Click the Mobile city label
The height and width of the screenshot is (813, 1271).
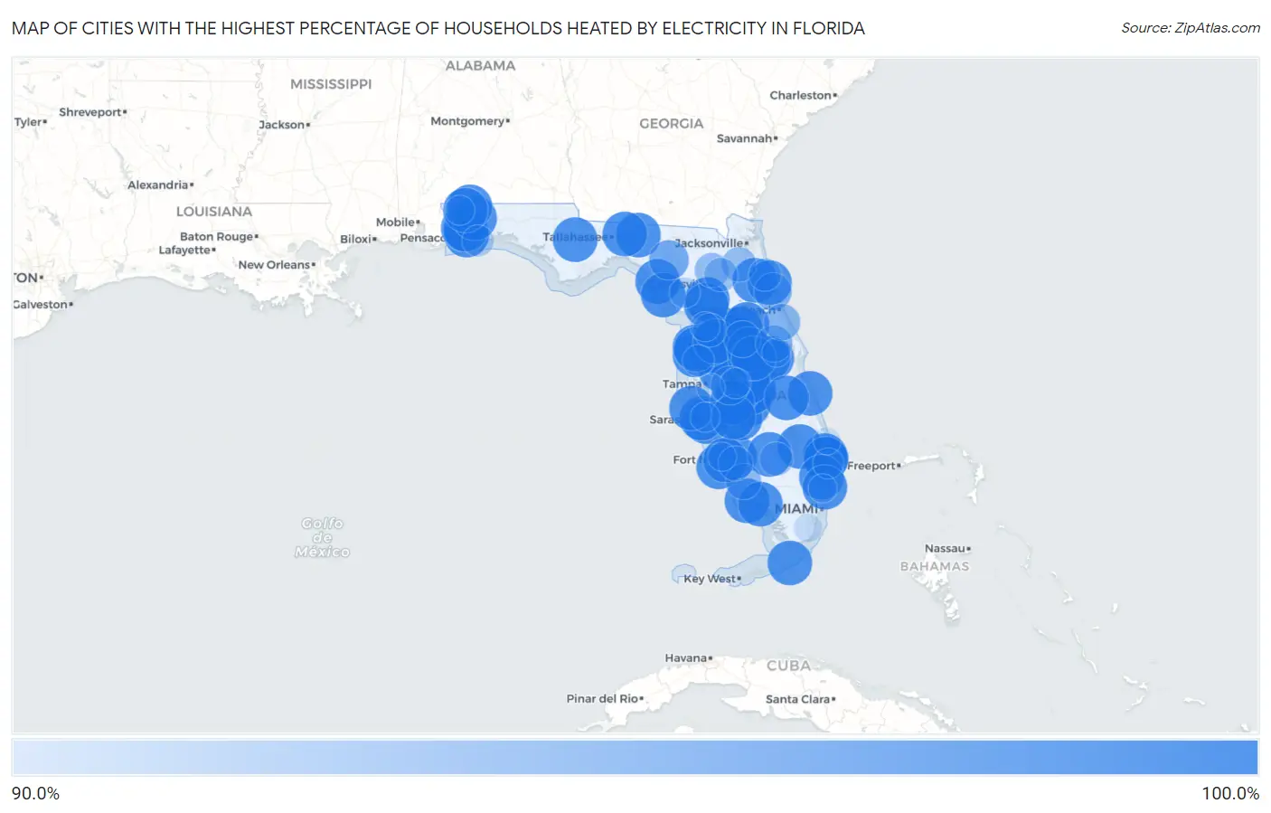[398, 222]
